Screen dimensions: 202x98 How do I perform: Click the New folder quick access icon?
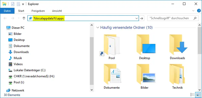pos(18,4)
